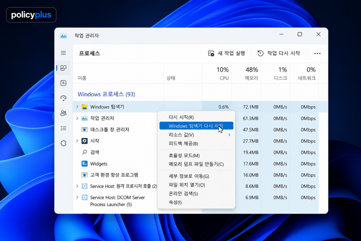Sort by the 디스크 1% column header
This screenshot has height=241, width=361.
275,73
